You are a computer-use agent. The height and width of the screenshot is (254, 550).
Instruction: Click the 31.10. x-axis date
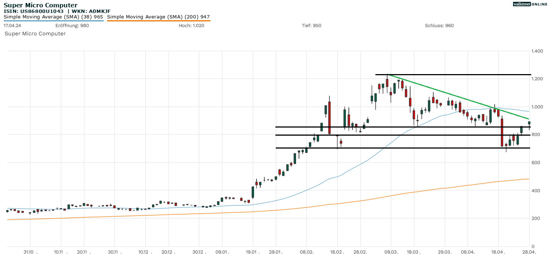click(30, 252)
